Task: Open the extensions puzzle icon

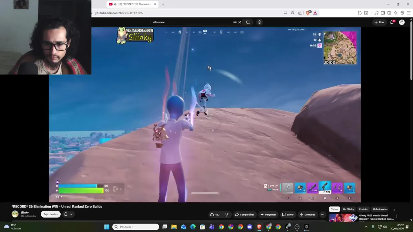Action: click(360, 13)
